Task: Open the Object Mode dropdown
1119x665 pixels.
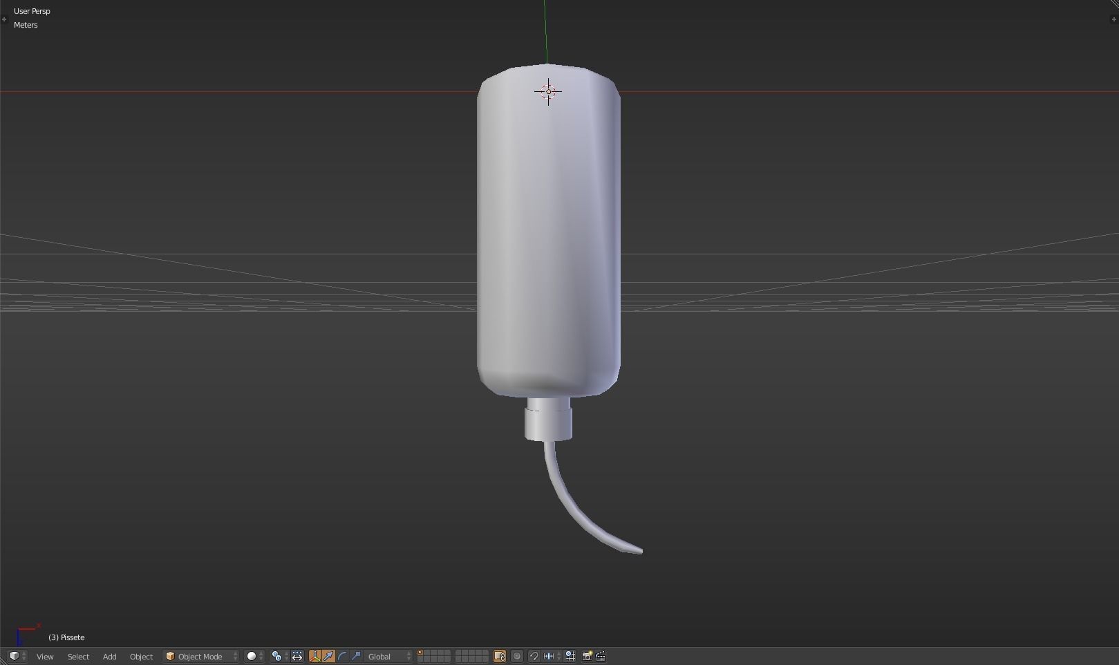Action: tap(201, 656)
